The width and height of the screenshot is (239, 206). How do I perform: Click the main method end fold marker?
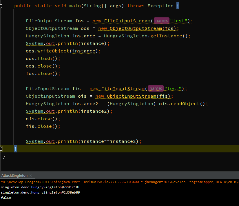click(1, 149)
